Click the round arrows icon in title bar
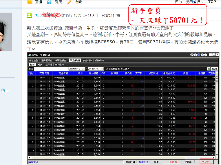Screen dimensions: 221x165 click(x=192, y=55)
